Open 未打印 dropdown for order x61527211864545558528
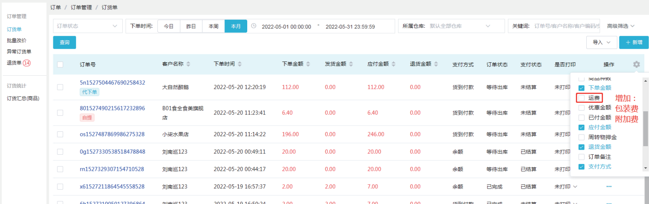 566,187
